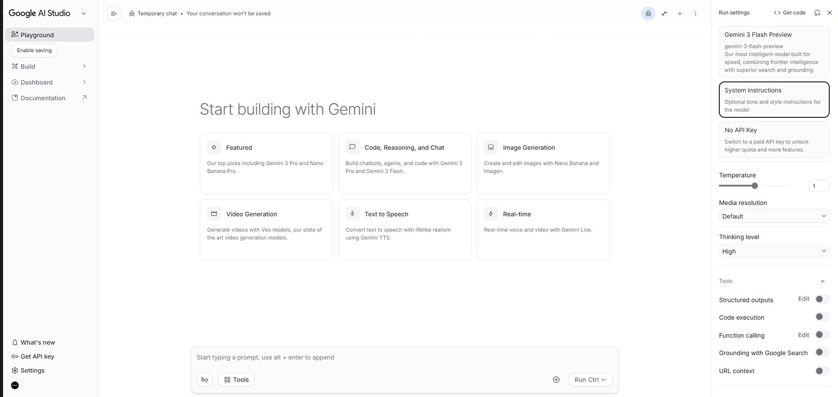838x397 pixels.
Task: Click the Video Generation clapper icon
Action: click(214, 214)
